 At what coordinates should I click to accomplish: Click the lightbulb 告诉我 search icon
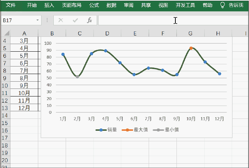pyautogui.click(x=223, y=5)
